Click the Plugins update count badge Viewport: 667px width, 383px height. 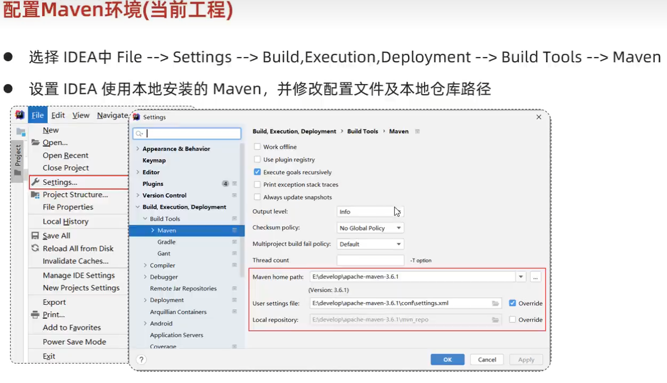pos(225,184)
